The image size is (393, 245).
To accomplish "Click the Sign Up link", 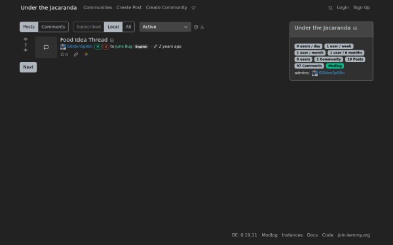I will tap(362, 7).
